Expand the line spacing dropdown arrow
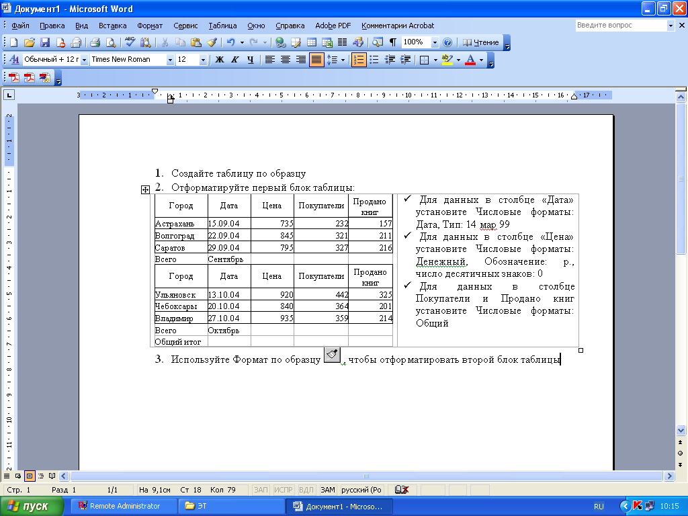 (343, 60)
